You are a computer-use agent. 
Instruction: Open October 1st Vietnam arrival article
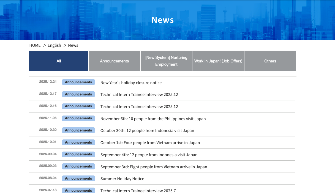click(x=150, y=143)
